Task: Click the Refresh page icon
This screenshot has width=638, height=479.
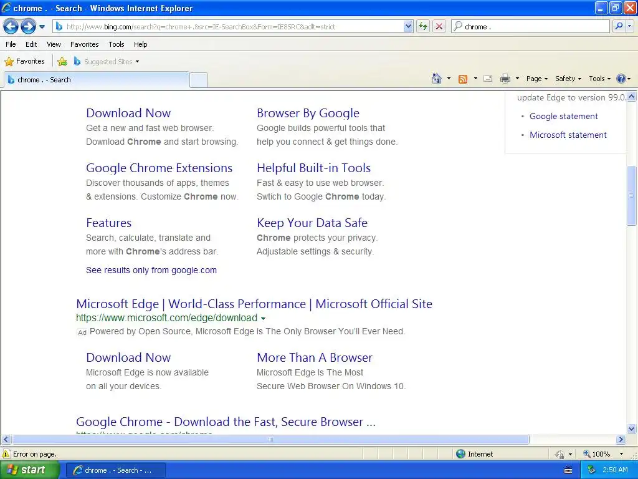Action: pyautogui.click(x=423, y=26)
